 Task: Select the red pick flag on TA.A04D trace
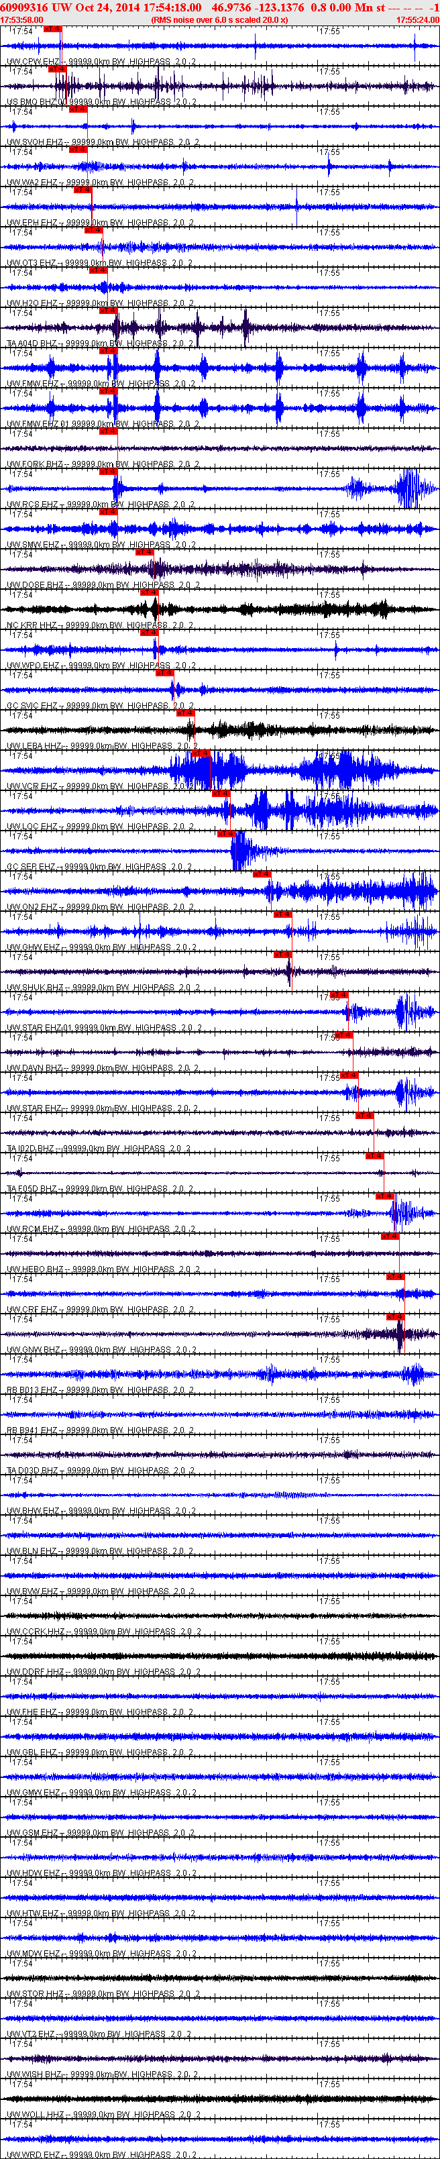(x=108, y=310)
